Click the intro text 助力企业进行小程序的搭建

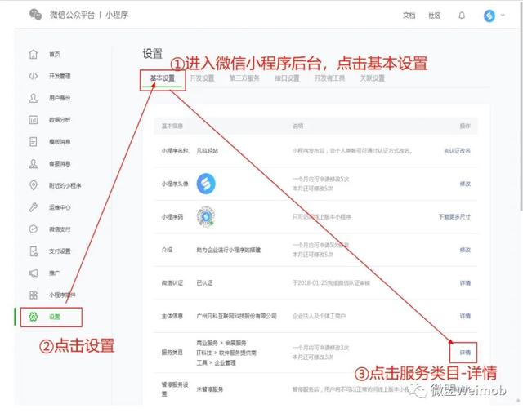pyautogui.click(x=229, y=250)
